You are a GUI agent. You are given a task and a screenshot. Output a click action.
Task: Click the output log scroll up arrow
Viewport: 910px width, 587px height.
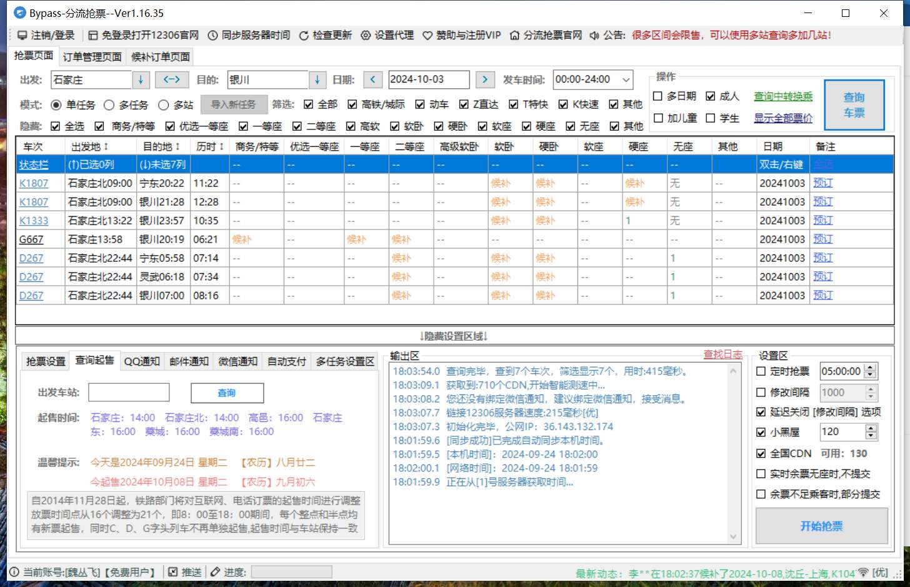733,371
